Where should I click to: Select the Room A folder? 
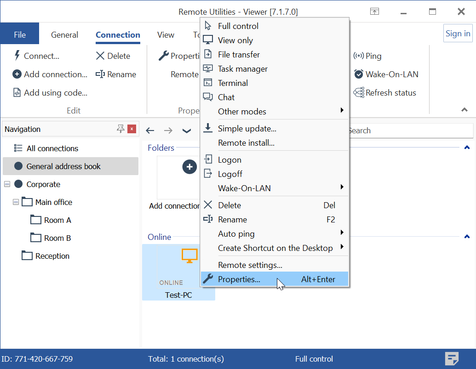tap(57, 220)
